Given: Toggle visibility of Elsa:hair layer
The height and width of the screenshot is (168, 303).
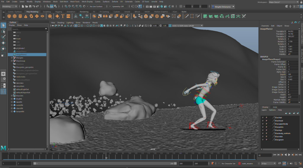Looking at the screenshot, I should click(263, 117).
